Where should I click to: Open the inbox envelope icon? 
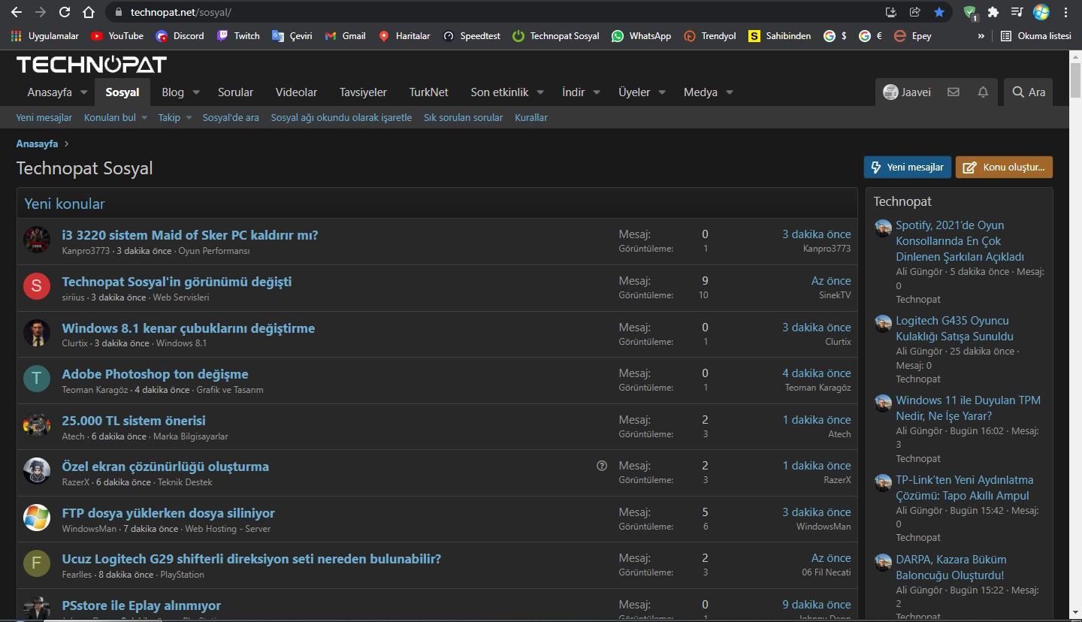[x=954, y=92]
